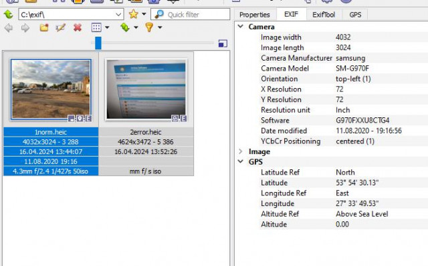
Task: Click the thumbnail size slider handle
Action: [98, 43]
